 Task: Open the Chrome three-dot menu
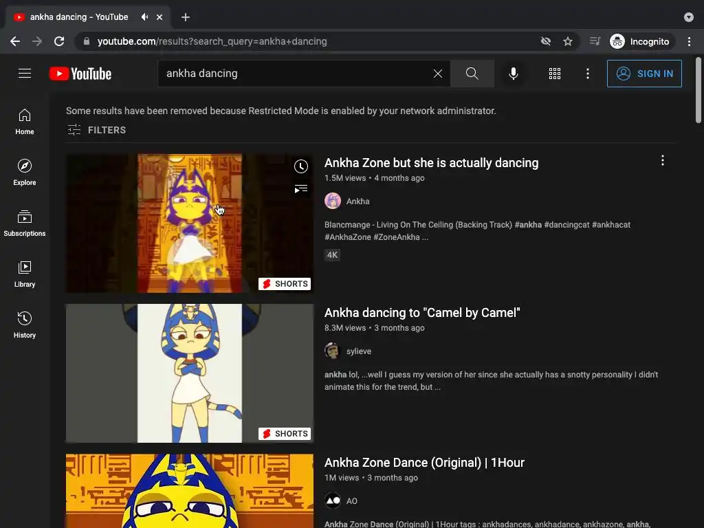tap(689, 42)
